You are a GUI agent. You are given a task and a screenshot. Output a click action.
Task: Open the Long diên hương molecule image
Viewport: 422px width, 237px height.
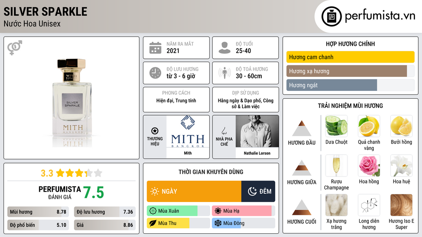369,205
